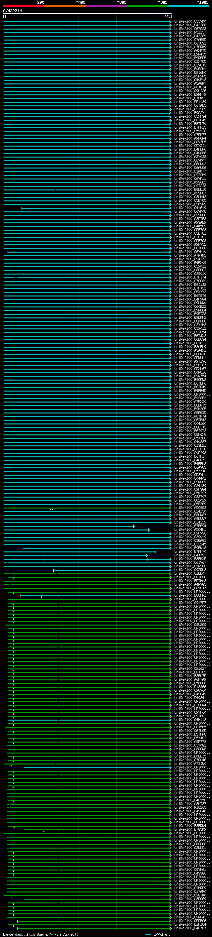
Task: Open hit UniRef100_A5AGP7
Action: click(190, 84)
